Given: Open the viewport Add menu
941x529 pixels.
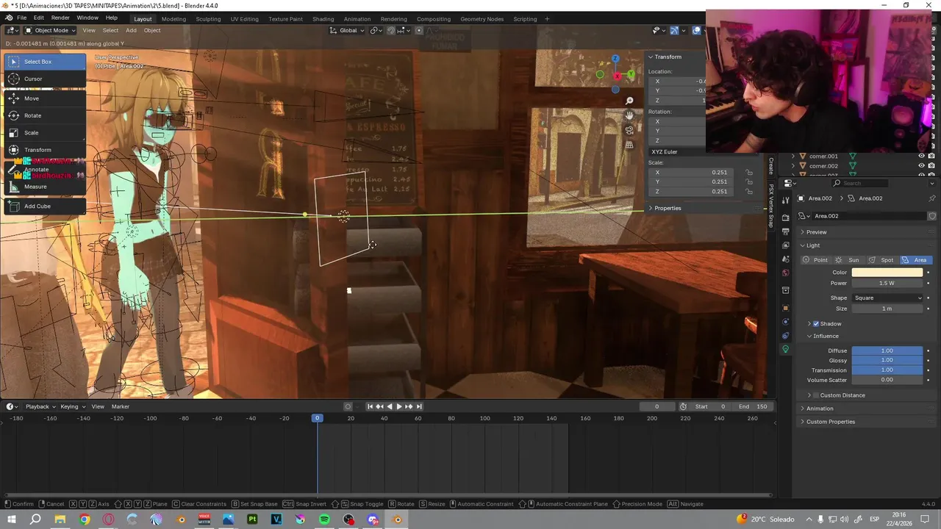Looking at the screenshot, I should point(131,30).
